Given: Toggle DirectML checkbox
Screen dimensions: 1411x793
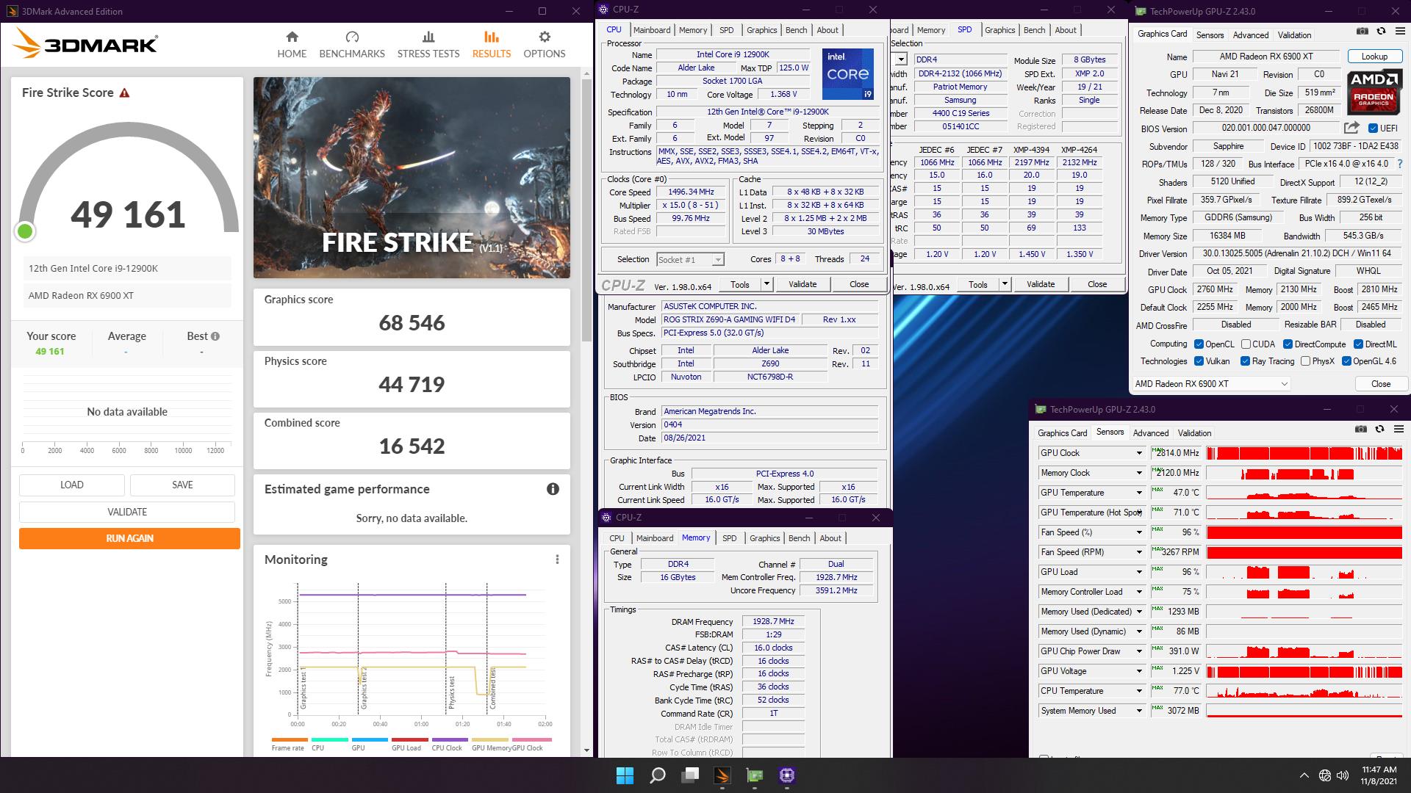Looking at the screenshot, I should (x=1358, y=344).
